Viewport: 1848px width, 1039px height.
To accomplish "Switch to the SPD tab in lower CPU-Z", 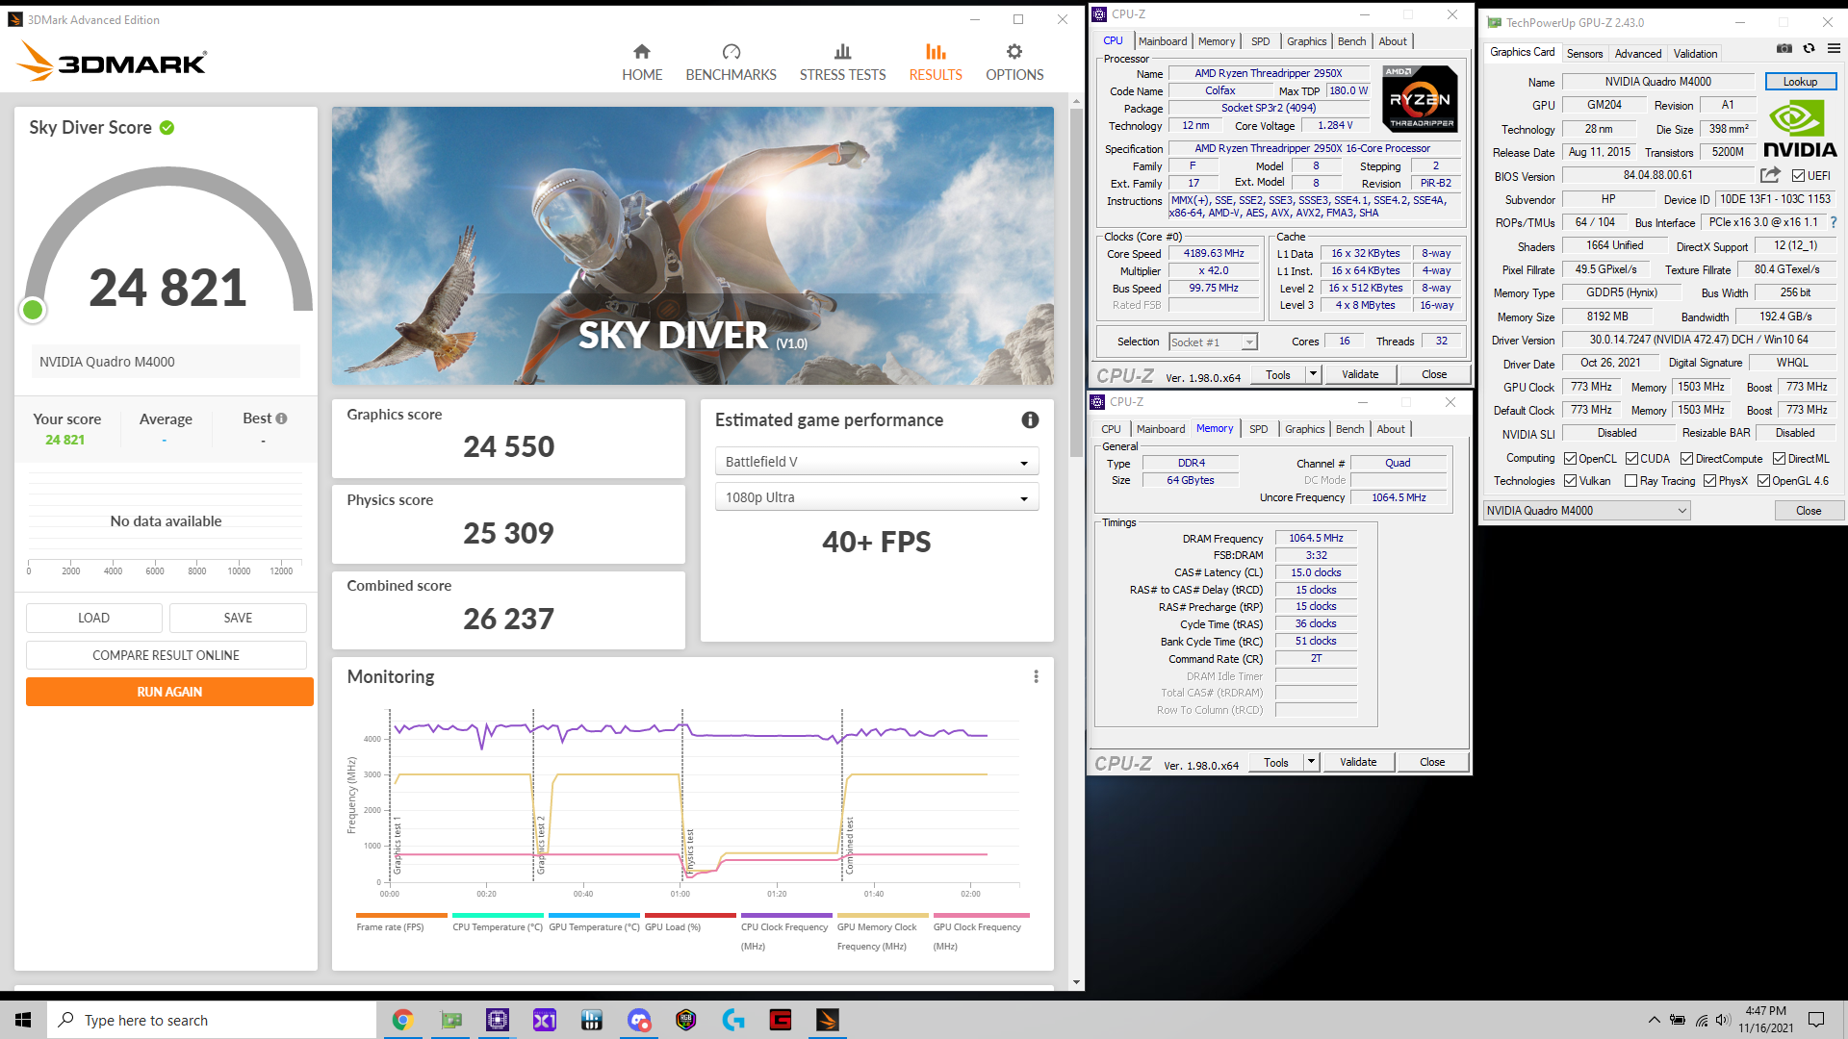I will (x=1258, y=429).
